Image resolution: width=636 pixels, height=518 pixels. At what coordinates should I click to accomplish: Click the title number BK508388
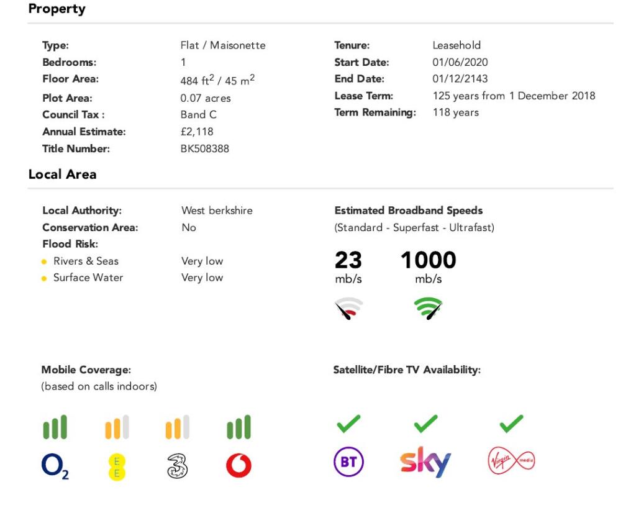(x=204, y=148)
